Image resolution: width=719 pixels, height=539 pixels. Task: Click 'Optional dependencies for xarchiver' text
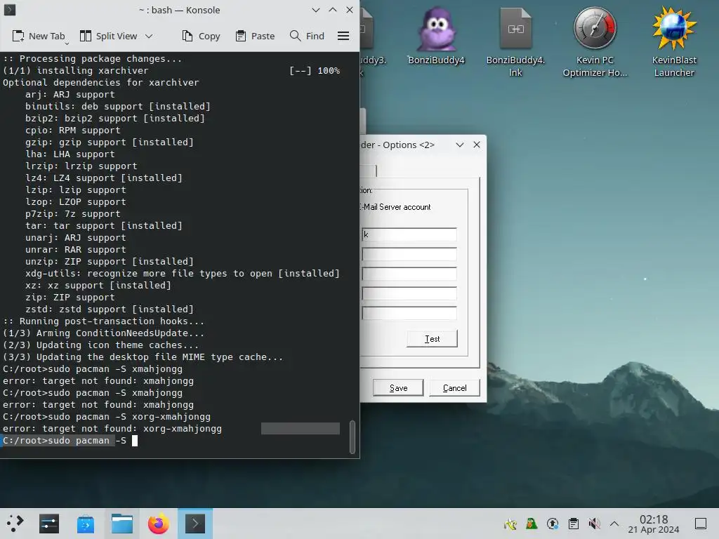click(x=101, y=83)
